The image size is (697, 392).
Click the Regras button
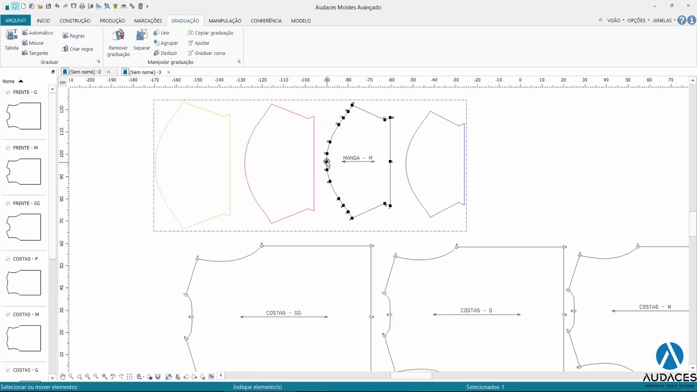point(74,36)
